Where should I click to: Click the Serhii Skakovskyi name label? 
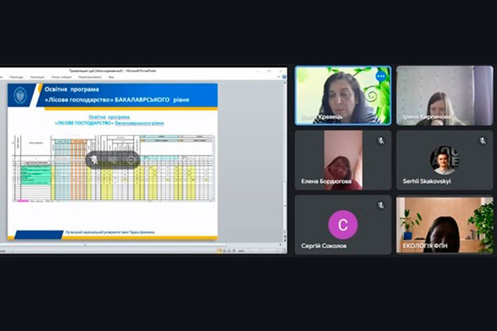click(x=426, y=181)
